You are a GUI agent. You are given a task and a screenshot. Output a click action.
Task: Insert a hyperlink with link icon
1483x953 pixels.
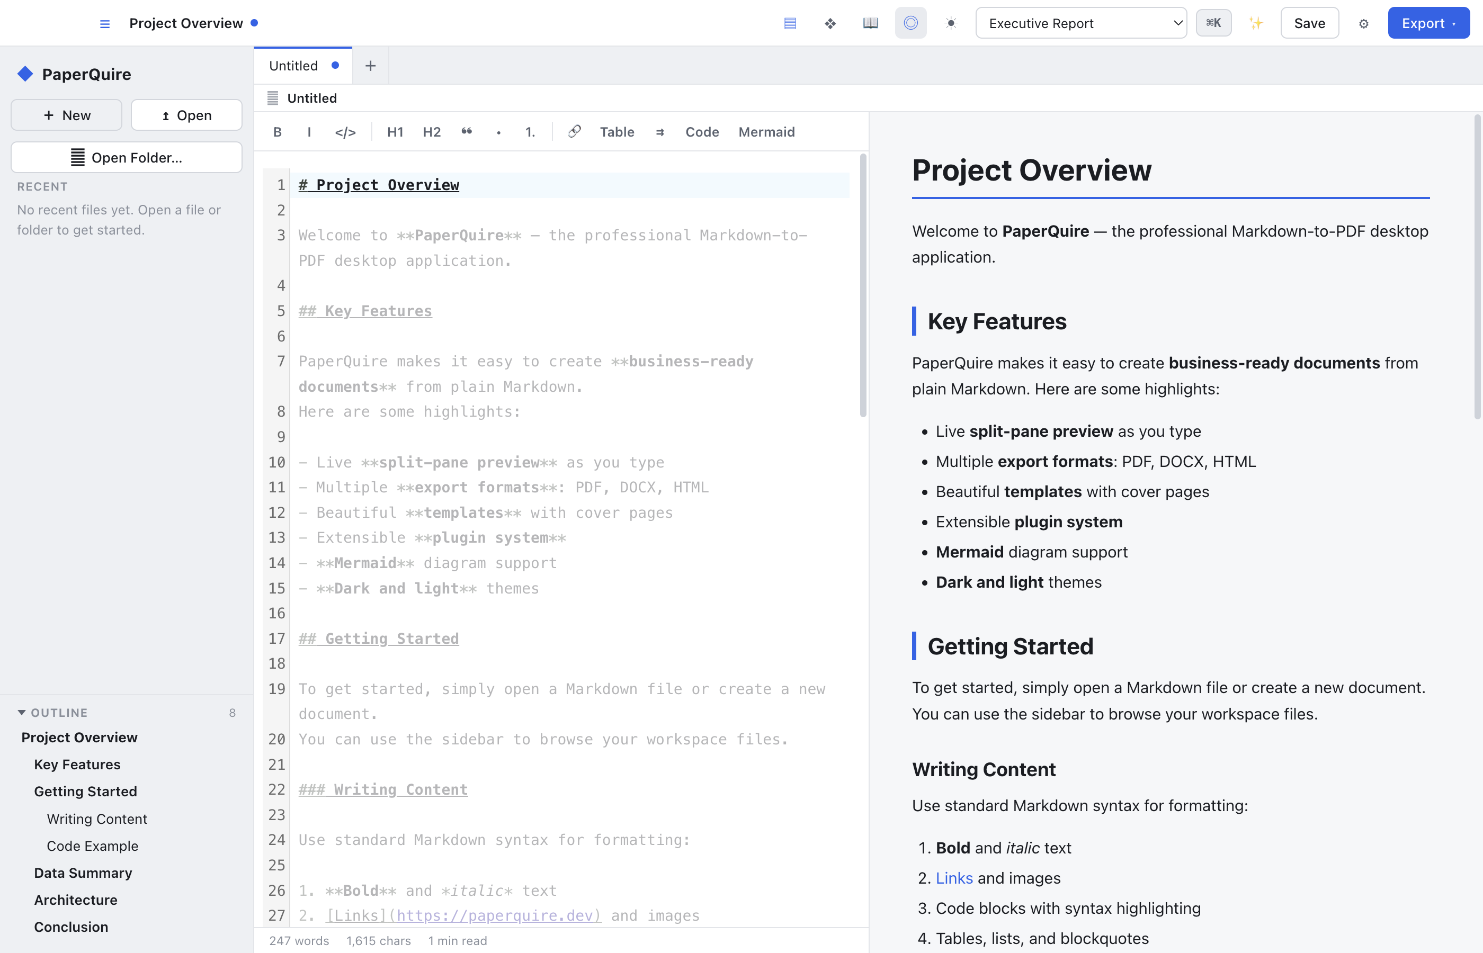click(x=574, y=132)
